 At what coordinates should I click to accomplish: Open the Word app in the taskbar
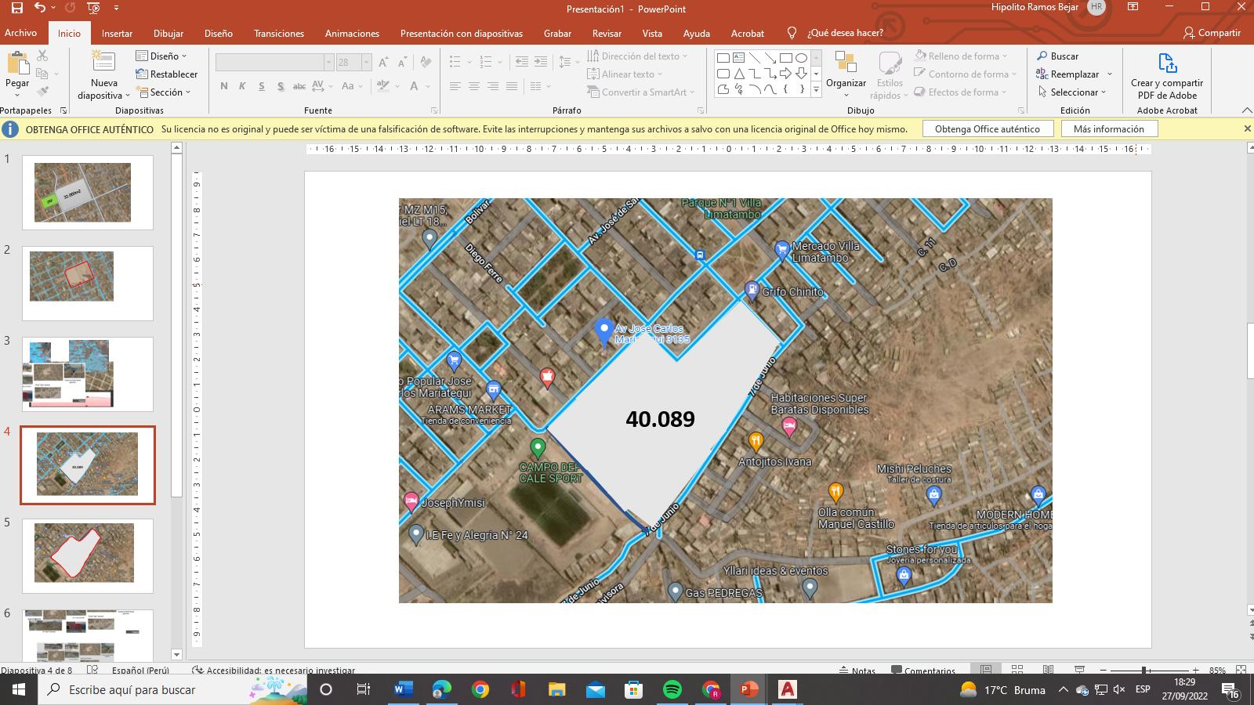(x=403, y=689)
